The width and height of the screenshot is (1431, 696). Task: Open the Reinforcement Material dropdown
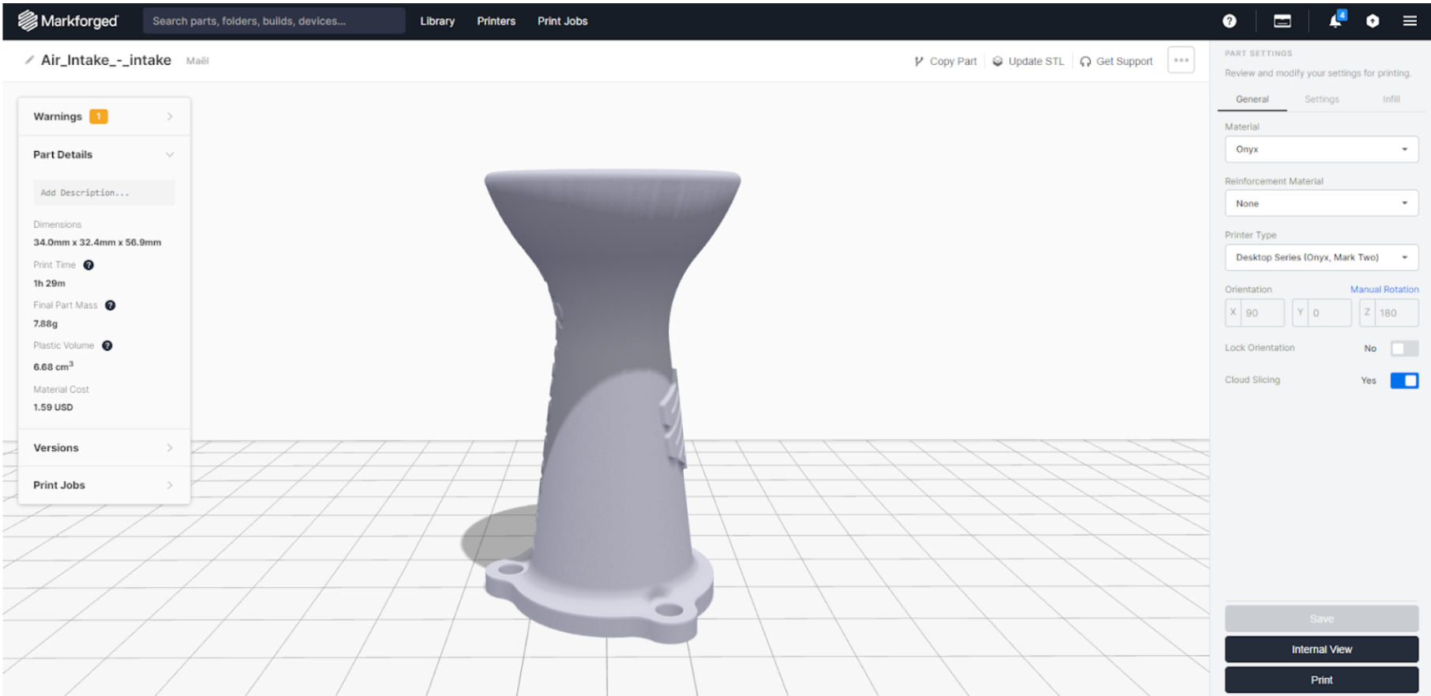click(1321, 203)
